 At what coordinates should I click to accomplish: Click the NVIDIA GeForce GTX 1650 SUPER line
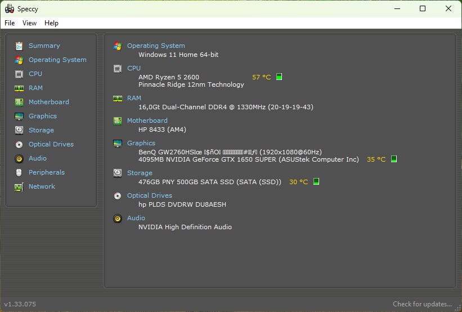[249, 159]
